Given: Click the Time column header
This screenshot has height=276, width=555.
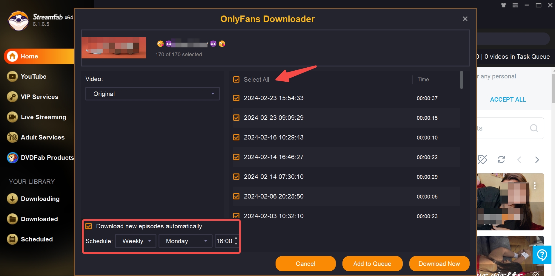Looking at the screenshot, I should (423, 80).
